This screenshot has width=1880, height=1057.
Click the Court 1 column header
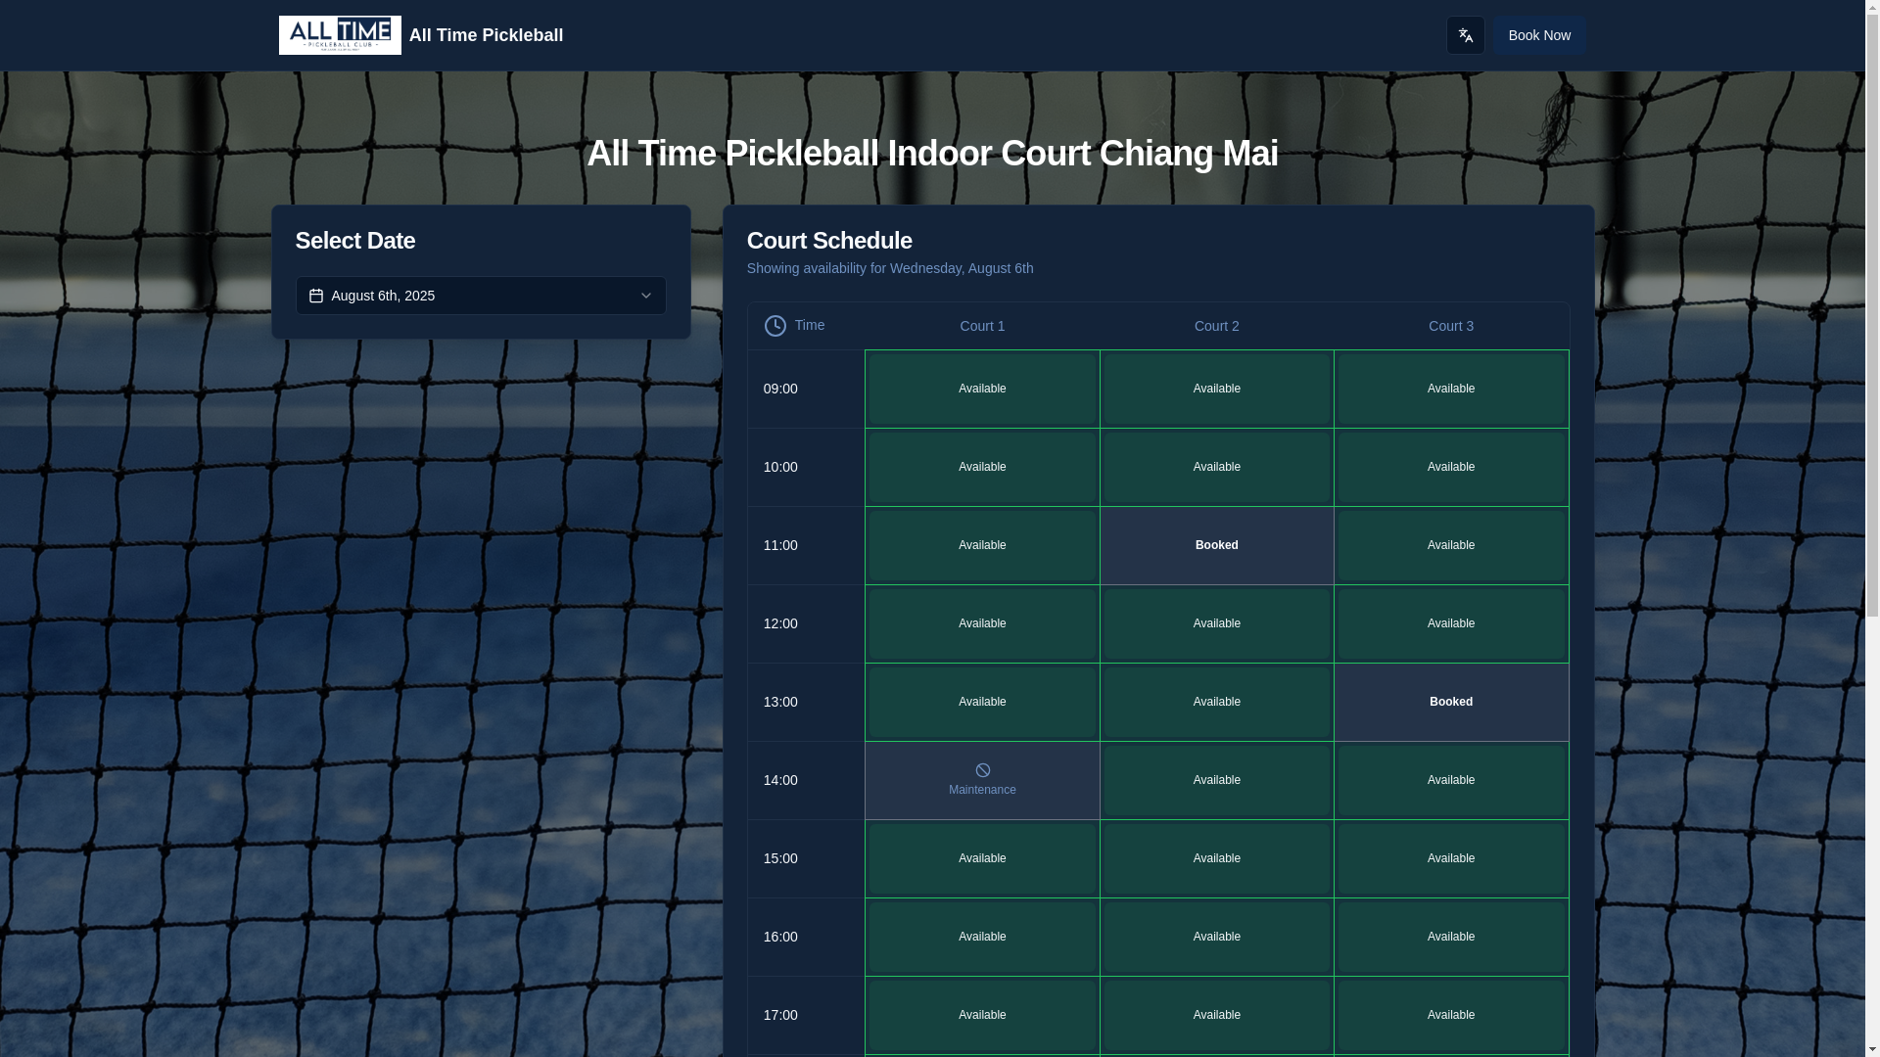(982, 326)
